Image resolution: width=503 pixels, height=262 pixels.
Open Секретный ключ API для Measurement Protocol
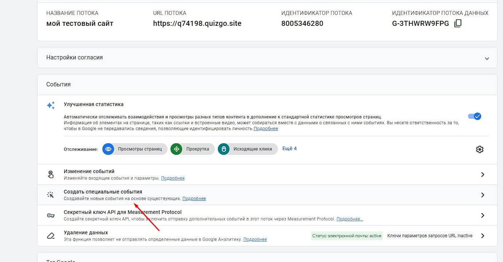[x=122, y=212]
